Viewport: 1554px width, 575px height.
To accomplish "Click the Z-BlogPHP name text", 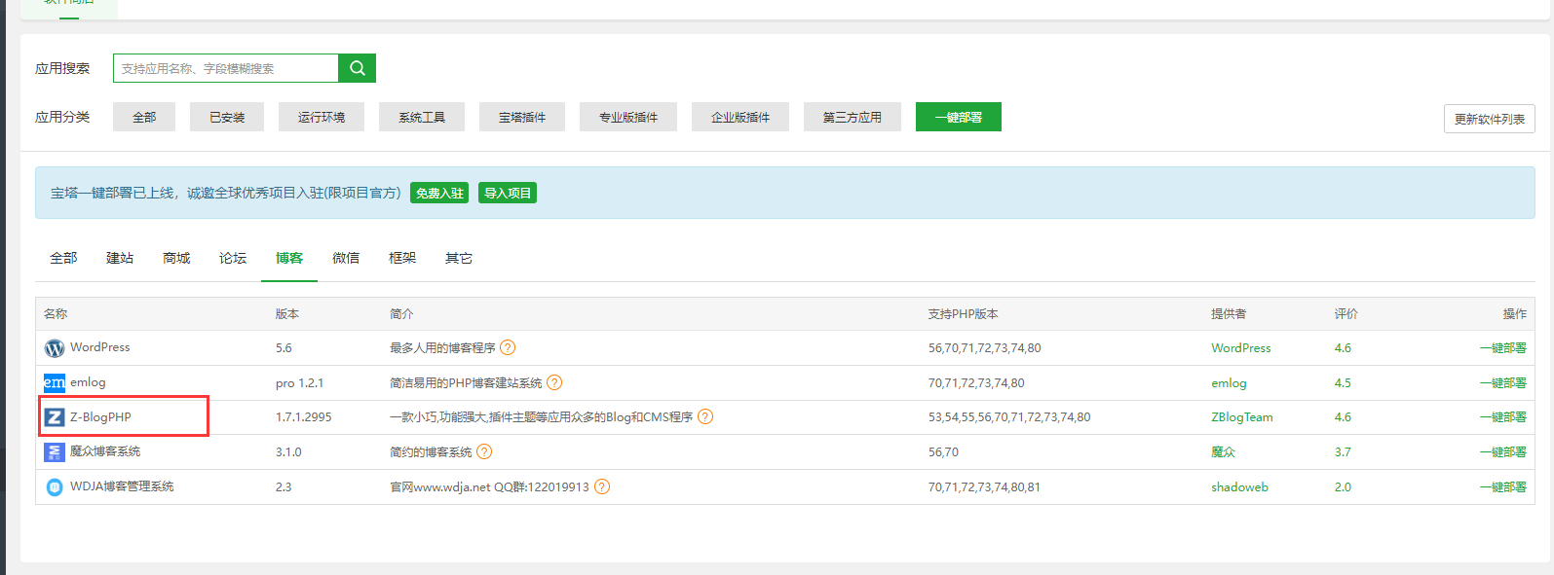I will coord(100,416).
